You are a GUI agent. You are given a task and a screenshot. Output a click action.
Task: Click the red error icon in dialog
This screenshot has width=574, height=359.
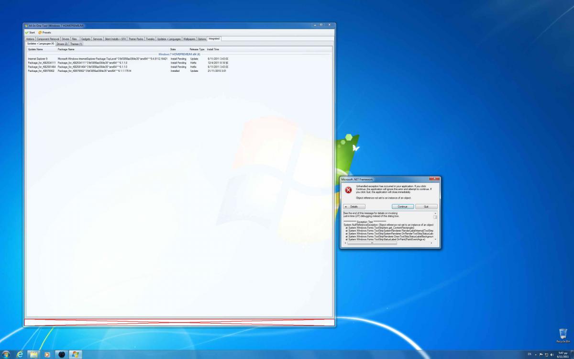pos(348,190)
